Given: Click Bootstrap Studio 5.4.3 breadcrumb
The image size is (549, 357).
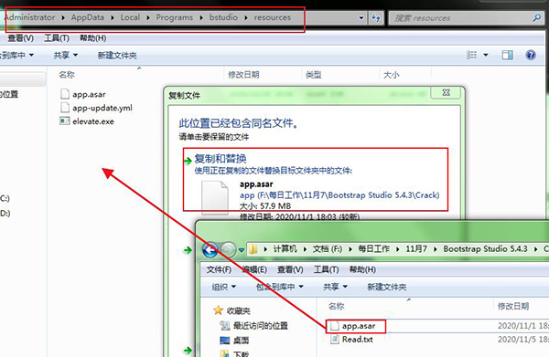Looking at the screenshot, I should click(485, 248).
